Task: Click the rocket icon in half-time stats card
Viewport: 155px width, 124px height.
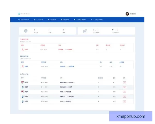Action: (x=85, y=31)
